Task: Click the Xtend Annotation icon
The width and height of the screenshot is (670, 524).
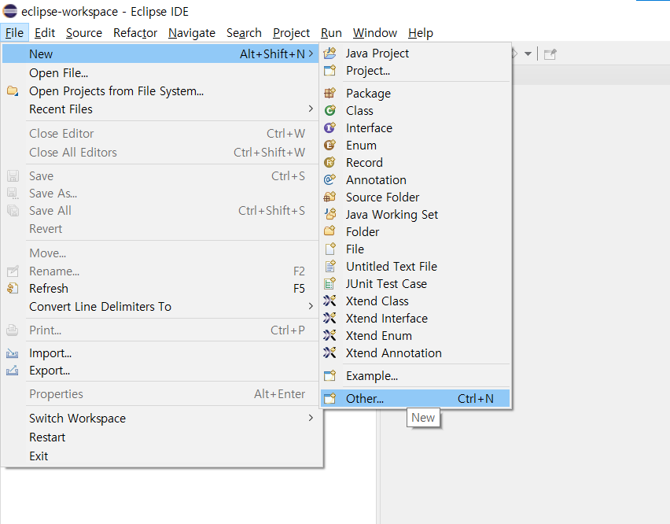Action: 329,353
